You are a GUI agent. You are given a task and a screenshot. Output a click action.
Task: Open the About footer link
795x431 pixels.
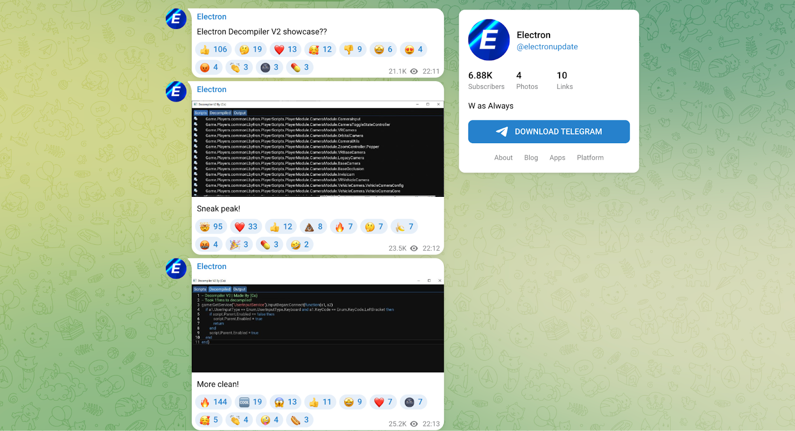(503, 158)
